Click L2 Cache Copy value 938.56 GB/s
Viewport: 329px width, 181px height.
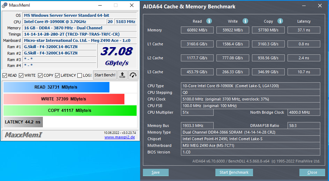268,58
